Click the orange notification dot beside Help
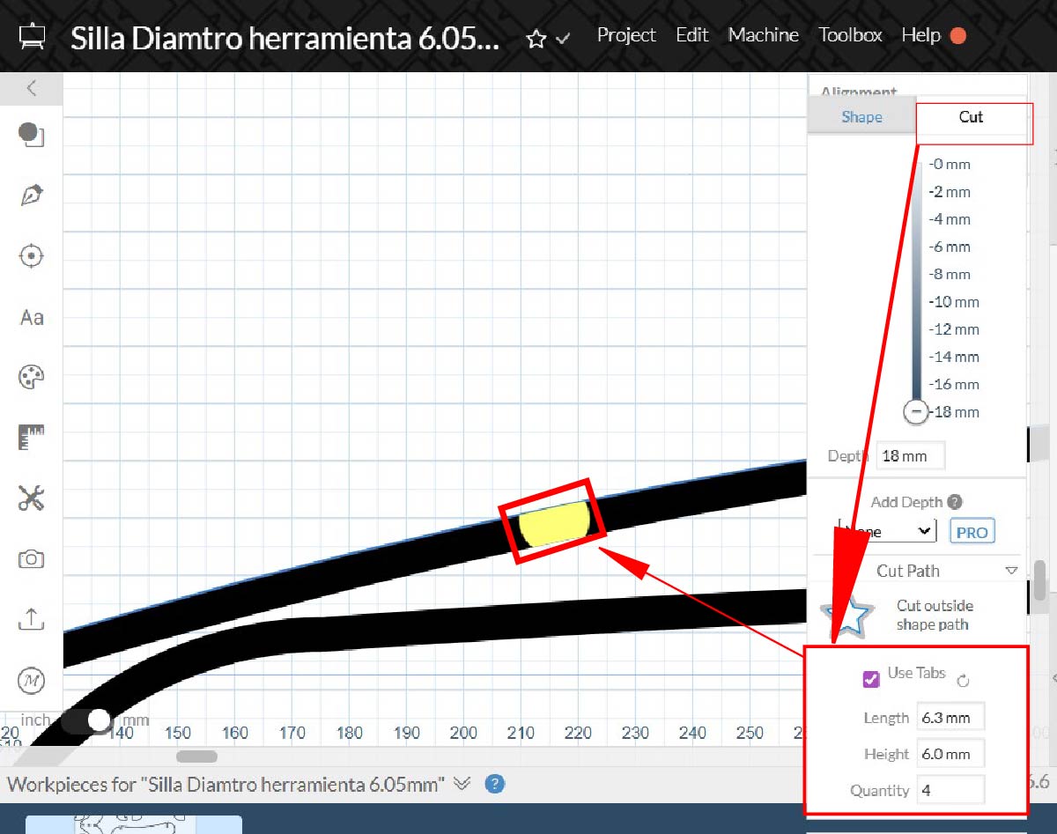The height and width of the screenshot is (834, 1057). (957, 36)
